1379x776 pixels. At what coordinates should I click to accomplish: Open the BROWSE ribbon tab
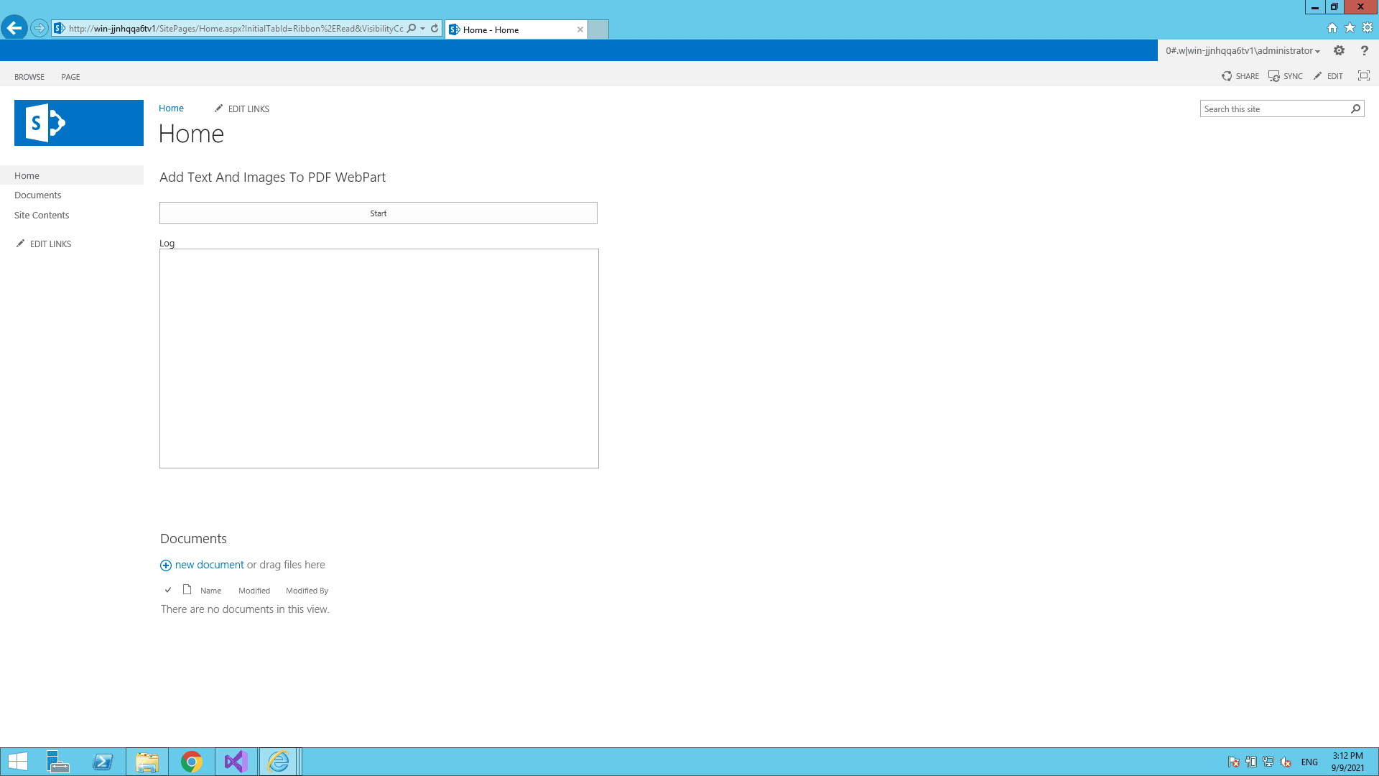29,77
